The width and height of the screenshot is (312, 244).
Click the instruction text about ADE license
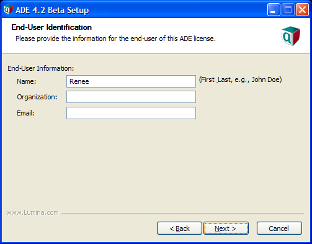(x=115, y=38)
